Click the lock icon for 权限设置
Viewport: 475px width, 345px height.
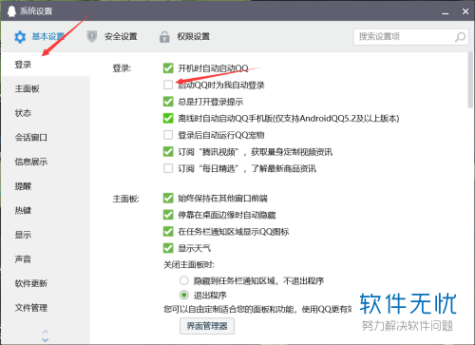[x=164, y=37]
